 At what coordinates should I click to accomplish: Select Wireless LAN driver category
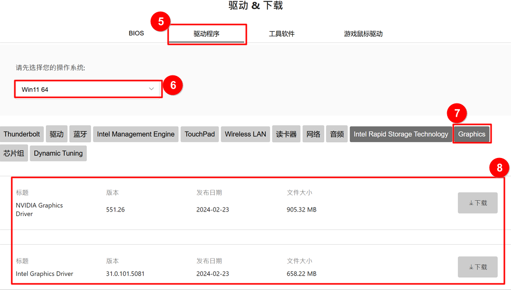tap(245, 134)
